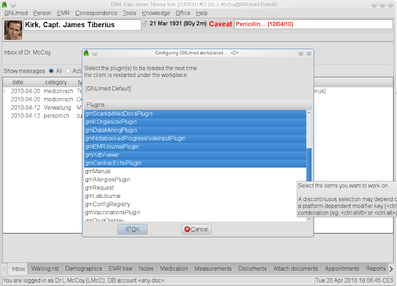Switch to the EMR tree tab
The height and width of the screenshot is (286, 397).
pos(120,269)
